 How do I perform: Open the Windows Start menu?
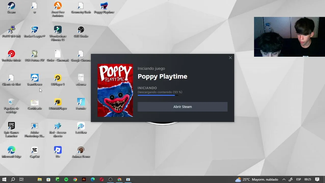(4, 179)
